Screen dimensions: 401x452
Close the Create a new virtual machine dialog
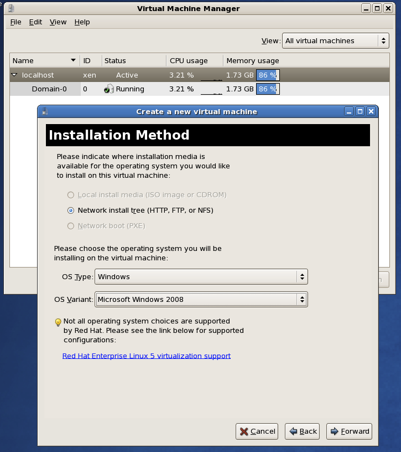click(371, 111)
